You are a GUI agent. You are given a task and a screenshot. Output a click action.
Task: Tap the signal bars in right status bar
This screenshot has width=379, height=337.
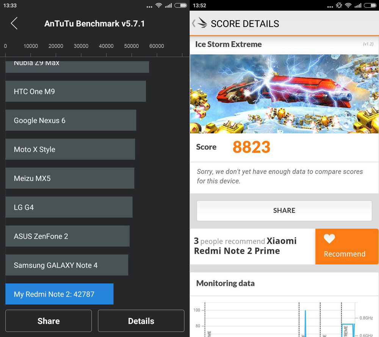(358, 5)
